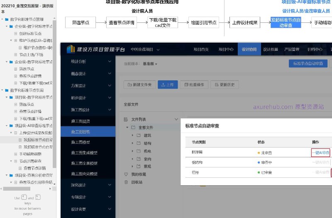Screen dimensions: 332x218
Task: Click the 钢结构 node category cell
Action: [x=197, y=162]
